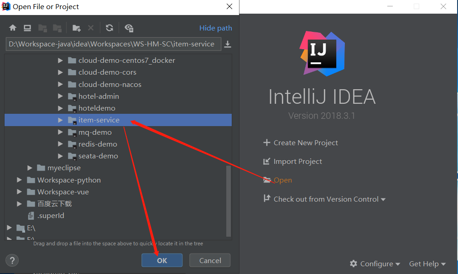Toggle show hidden files and directories
The width and height of the screenshot is (458, 274).
tap(129, 28)
